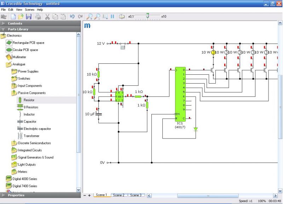
Task: Copy selection with the copy icon
Action: 55,17
